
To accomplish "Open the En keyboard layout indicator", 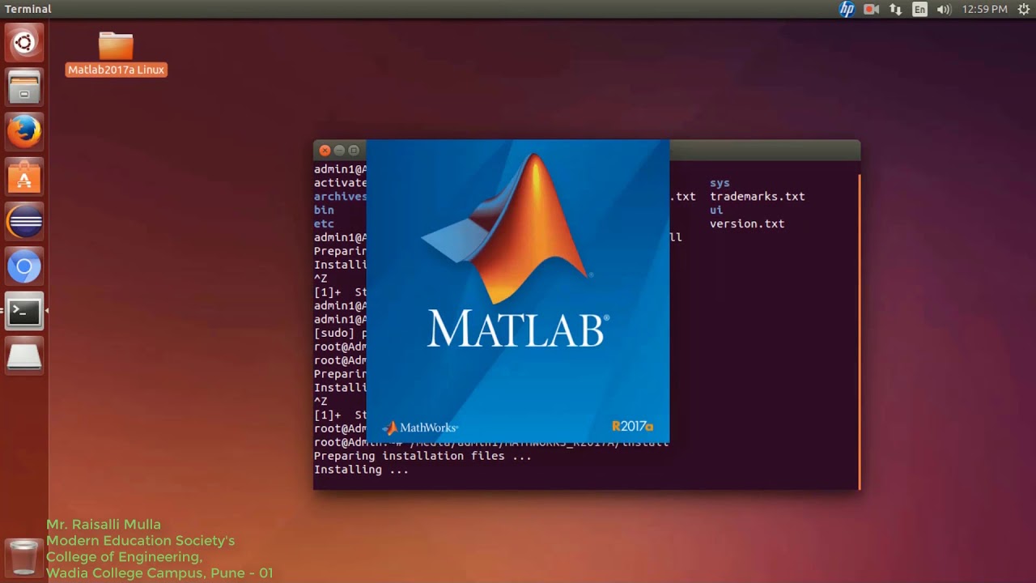I will pyautogui.click(x=919, y=9).
